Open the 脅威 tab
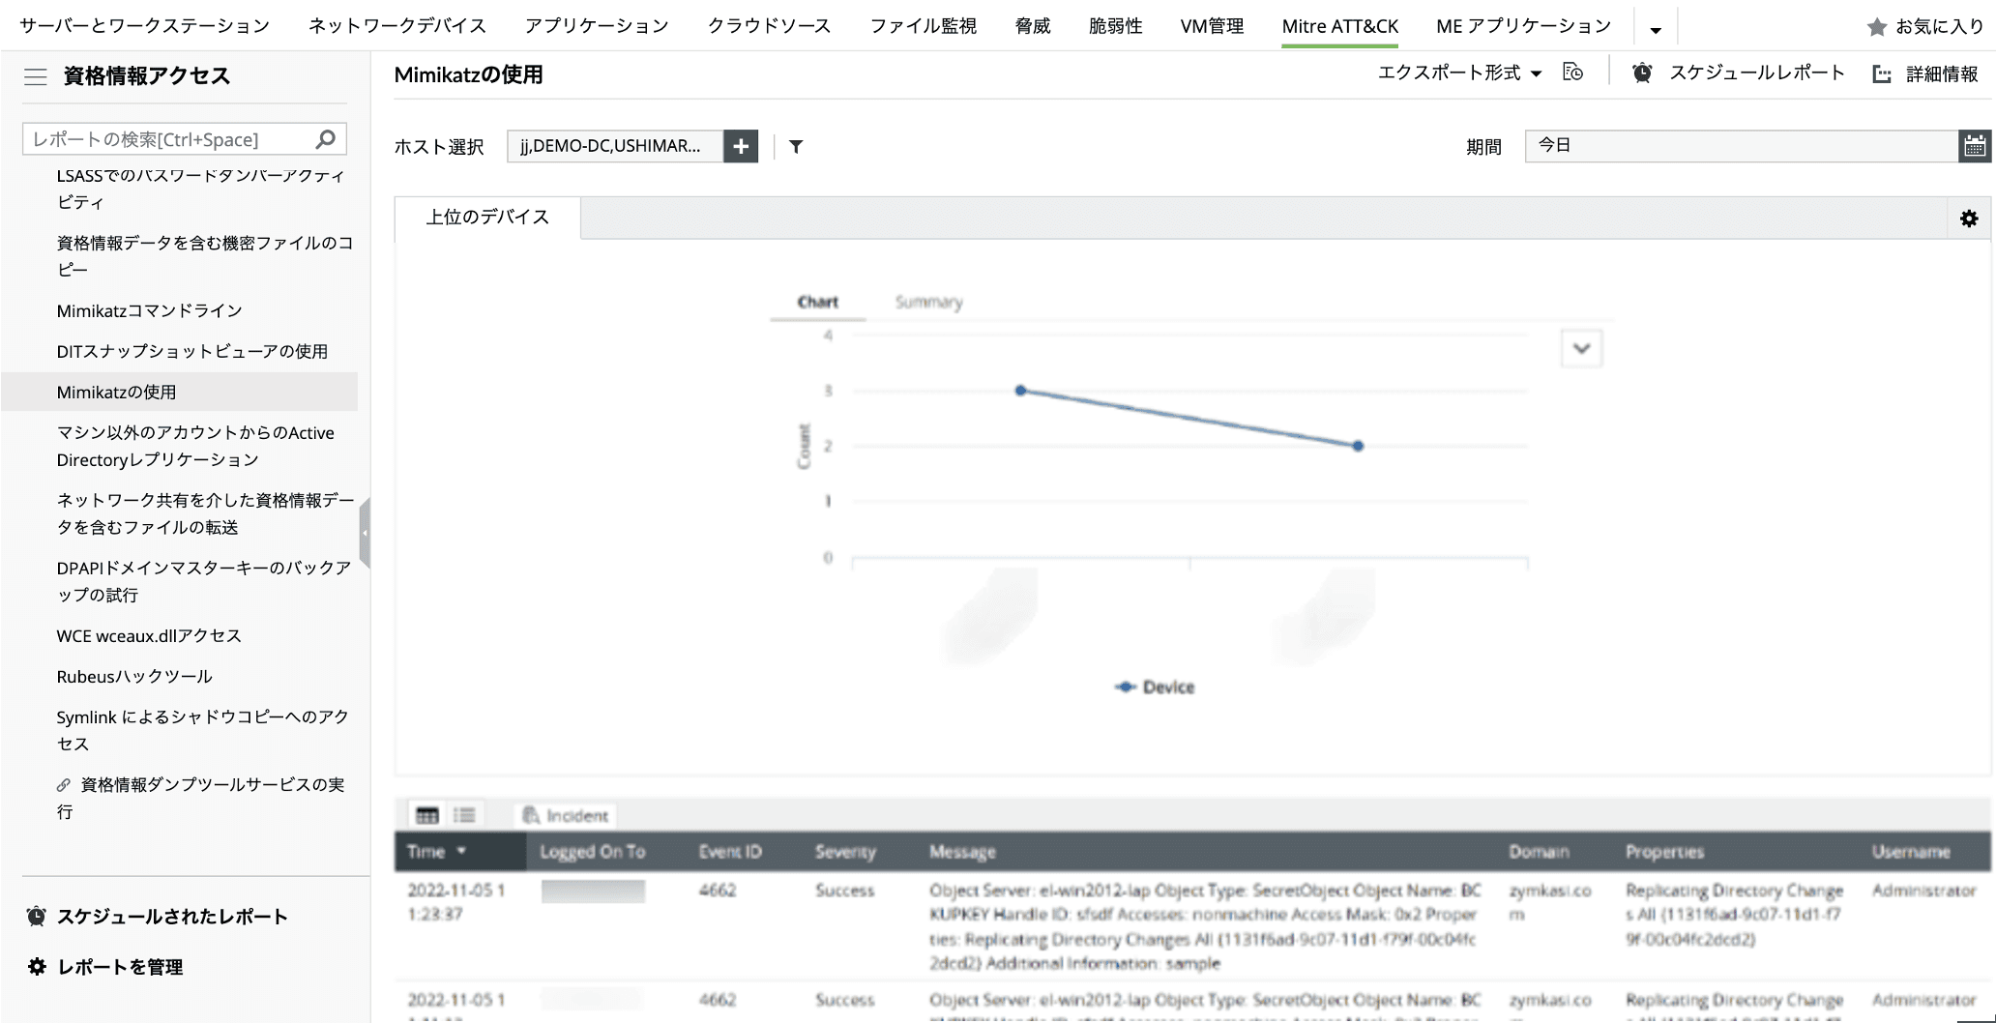Image resolution: width=1996 pixels, height=1023 pixels. (1033, 26)
